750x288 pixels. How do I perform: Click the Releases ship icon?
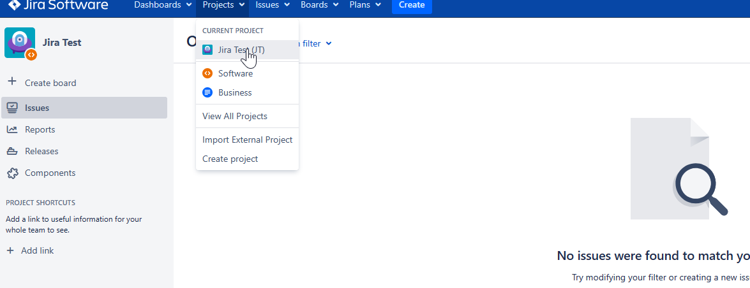(x=12, y=152)
